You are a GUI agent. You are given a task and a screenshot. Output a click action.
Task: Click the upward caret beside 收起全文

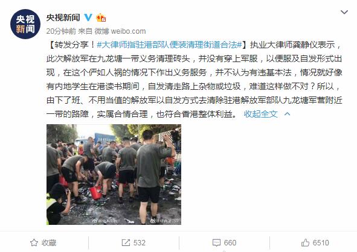pyautogui.click(x=288, y=113)
